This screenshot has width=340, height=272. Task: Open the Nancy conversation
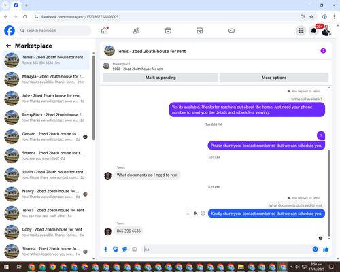pos(46,194)
